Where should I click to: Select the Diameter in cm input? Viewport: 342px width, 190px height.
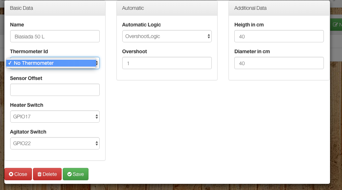tap(279, 63)
